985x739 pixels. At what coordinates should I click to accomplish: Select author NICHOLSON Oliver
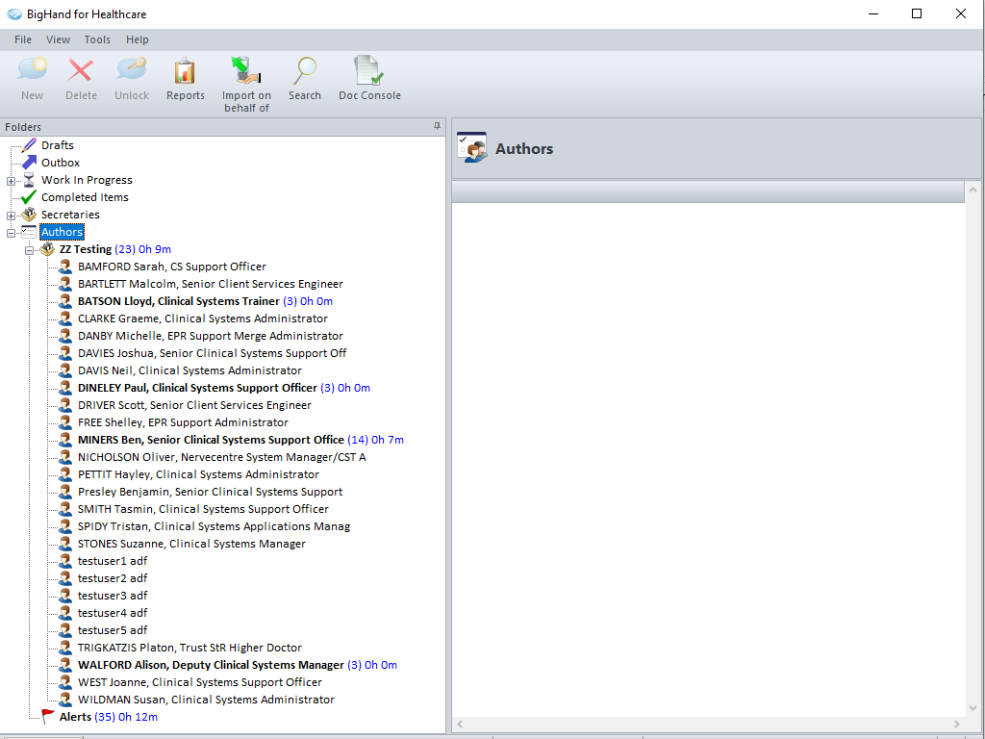click(x=222, y=457)
